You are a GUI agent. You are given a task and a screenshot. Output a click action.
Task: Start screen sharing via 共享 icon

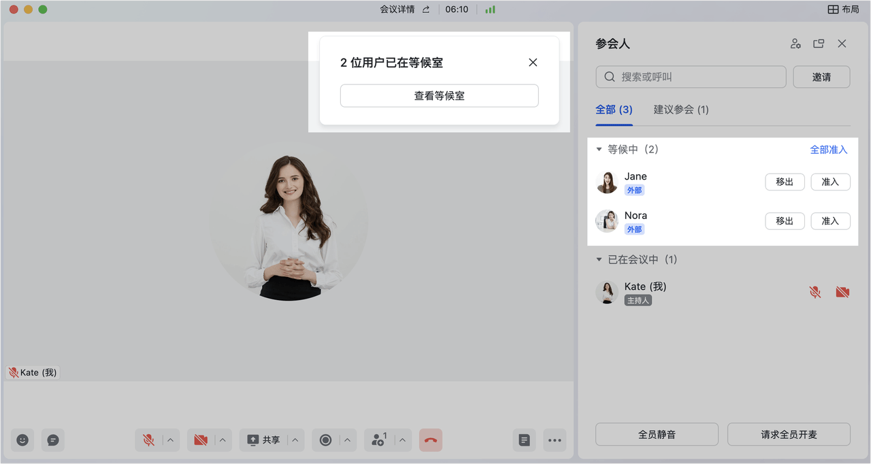tap(265, 440)
